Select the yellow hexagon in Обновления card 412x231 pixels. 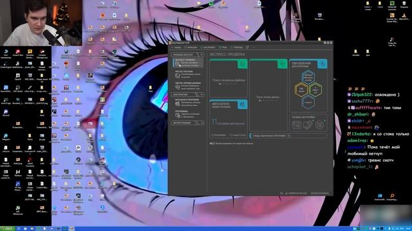tap(301, 89)
